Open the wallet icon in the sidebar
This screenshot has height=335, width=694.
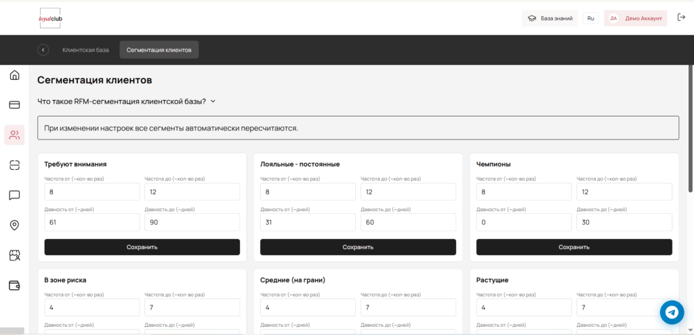(14, 285)
